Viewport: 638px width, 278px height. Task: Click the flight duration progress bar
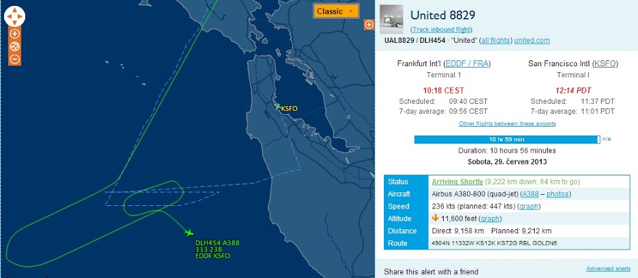click(507, 139)
